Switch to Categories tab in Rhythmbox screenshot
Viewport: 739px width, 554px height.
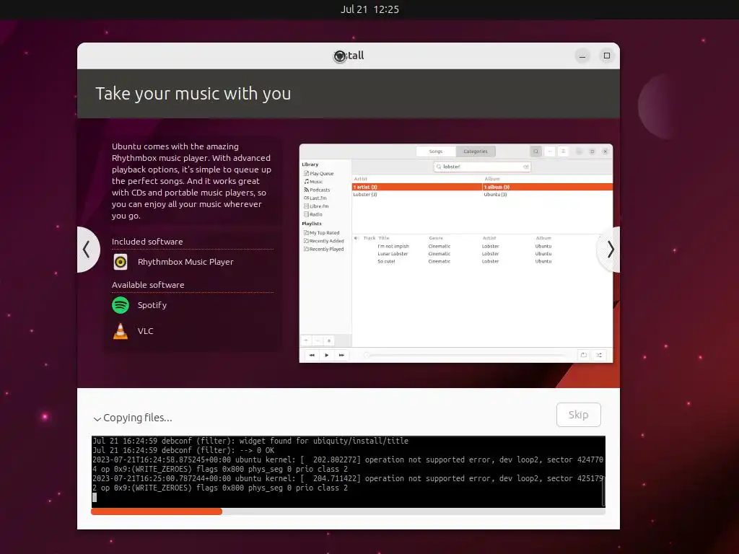(x=476, y=151)
